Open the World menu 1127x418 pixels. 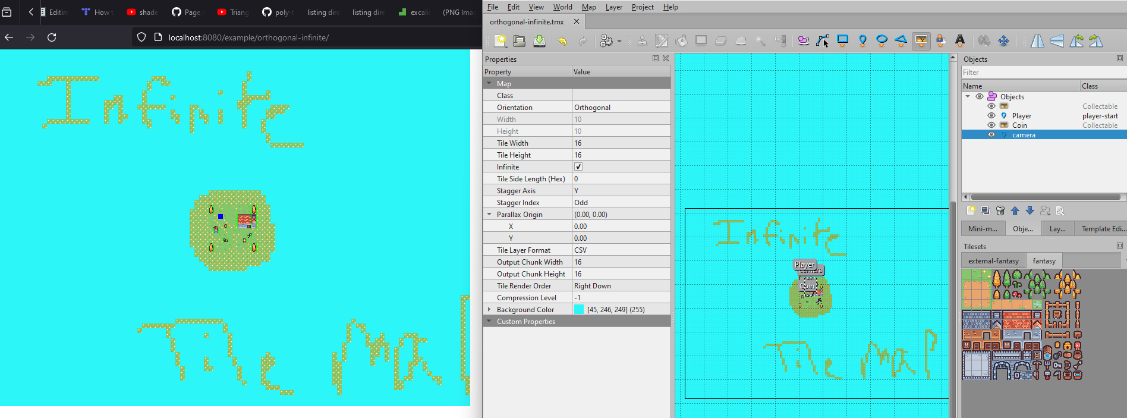tap(562, 7)
